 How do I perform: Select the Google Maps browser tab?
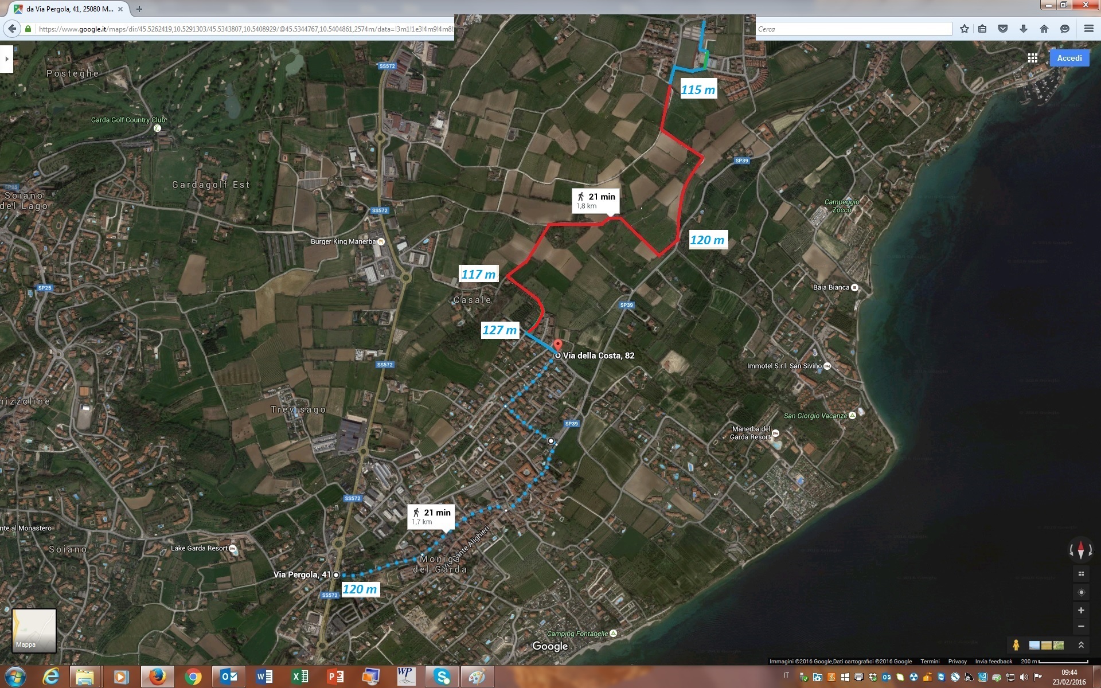tap(69, 9)
